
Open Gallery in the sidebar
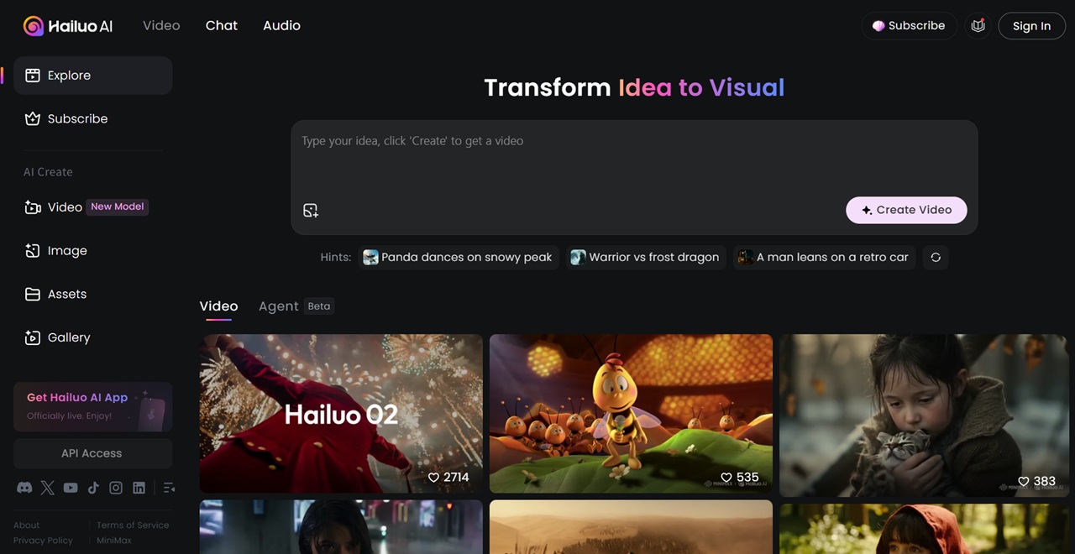click(93, 337)
